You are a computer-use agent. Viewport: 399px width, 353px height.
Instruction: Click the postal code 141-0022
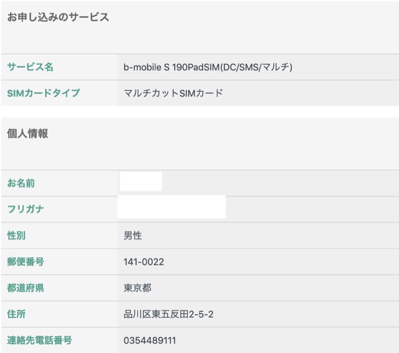tap(144, 262)
